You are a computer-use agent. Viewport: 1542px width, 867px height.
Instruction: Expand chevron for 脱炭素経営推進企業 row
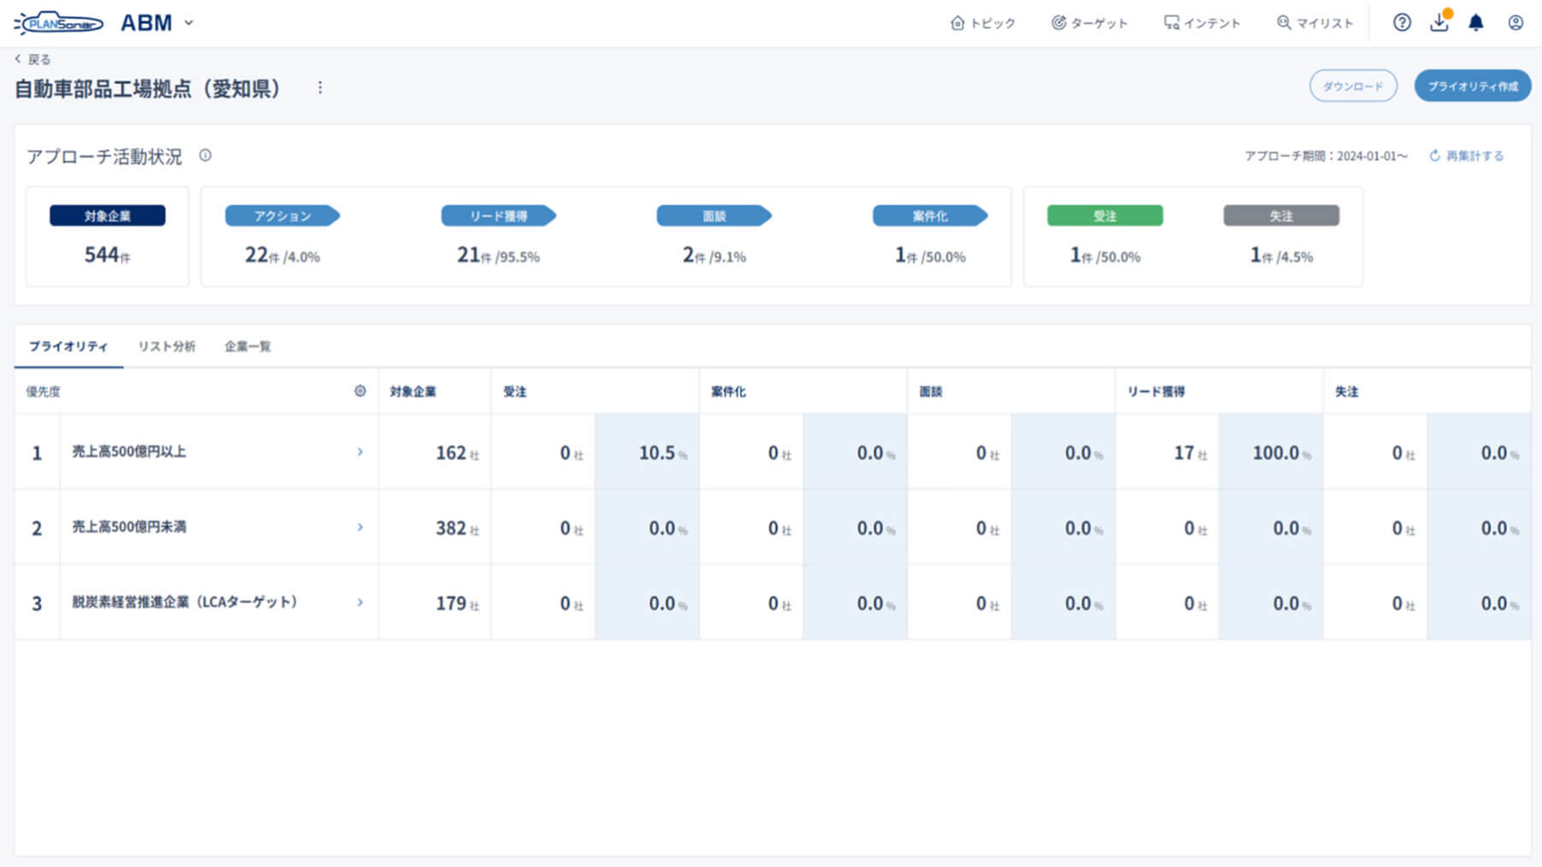(360, 603)
